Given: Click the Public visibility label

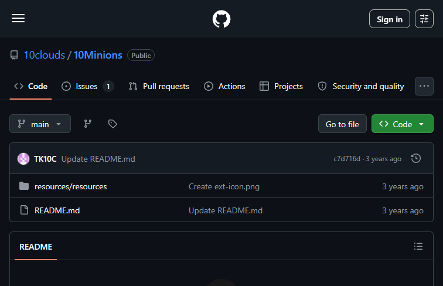Looking at the screenshot, I should tap(141, 56).
